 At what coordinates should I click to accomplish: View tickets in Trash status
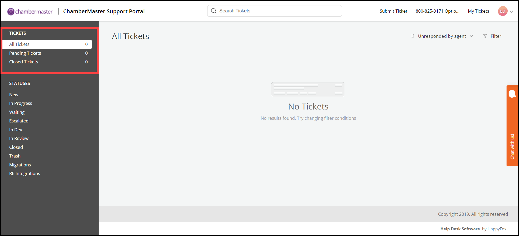click(x=15, y=156)
